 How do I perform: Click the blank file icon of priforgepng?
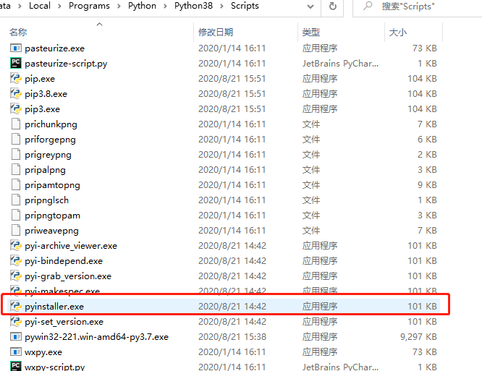coord(16,139)
